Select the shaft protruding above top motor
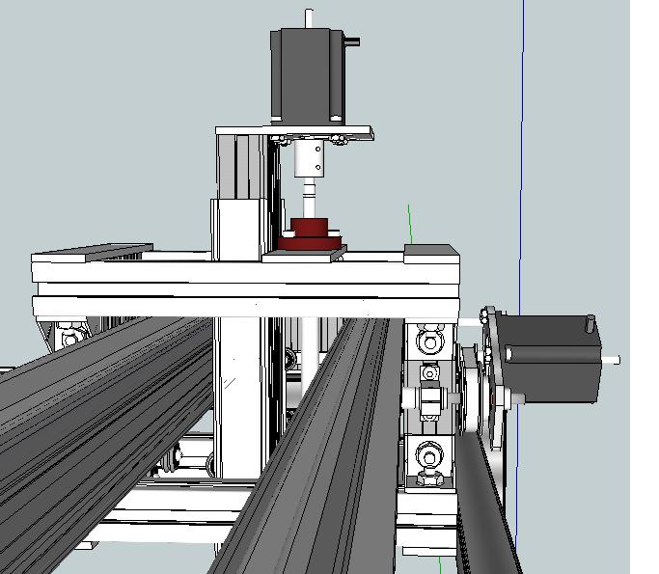The width and height of the screenshot is (659, 574). coord(309,17)
